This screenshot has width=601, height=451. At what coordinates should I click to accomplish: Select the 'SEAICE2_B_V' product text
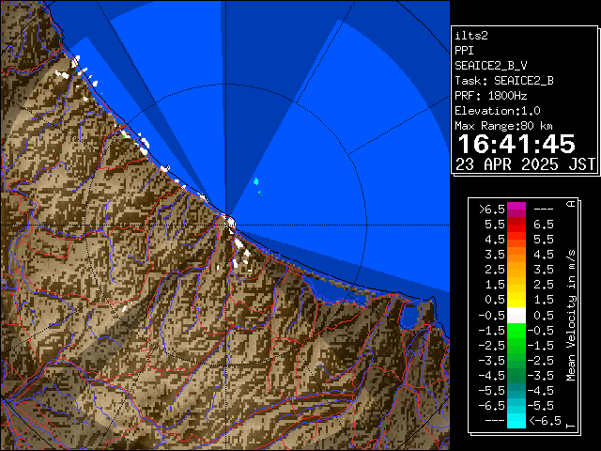click(491, 66)
